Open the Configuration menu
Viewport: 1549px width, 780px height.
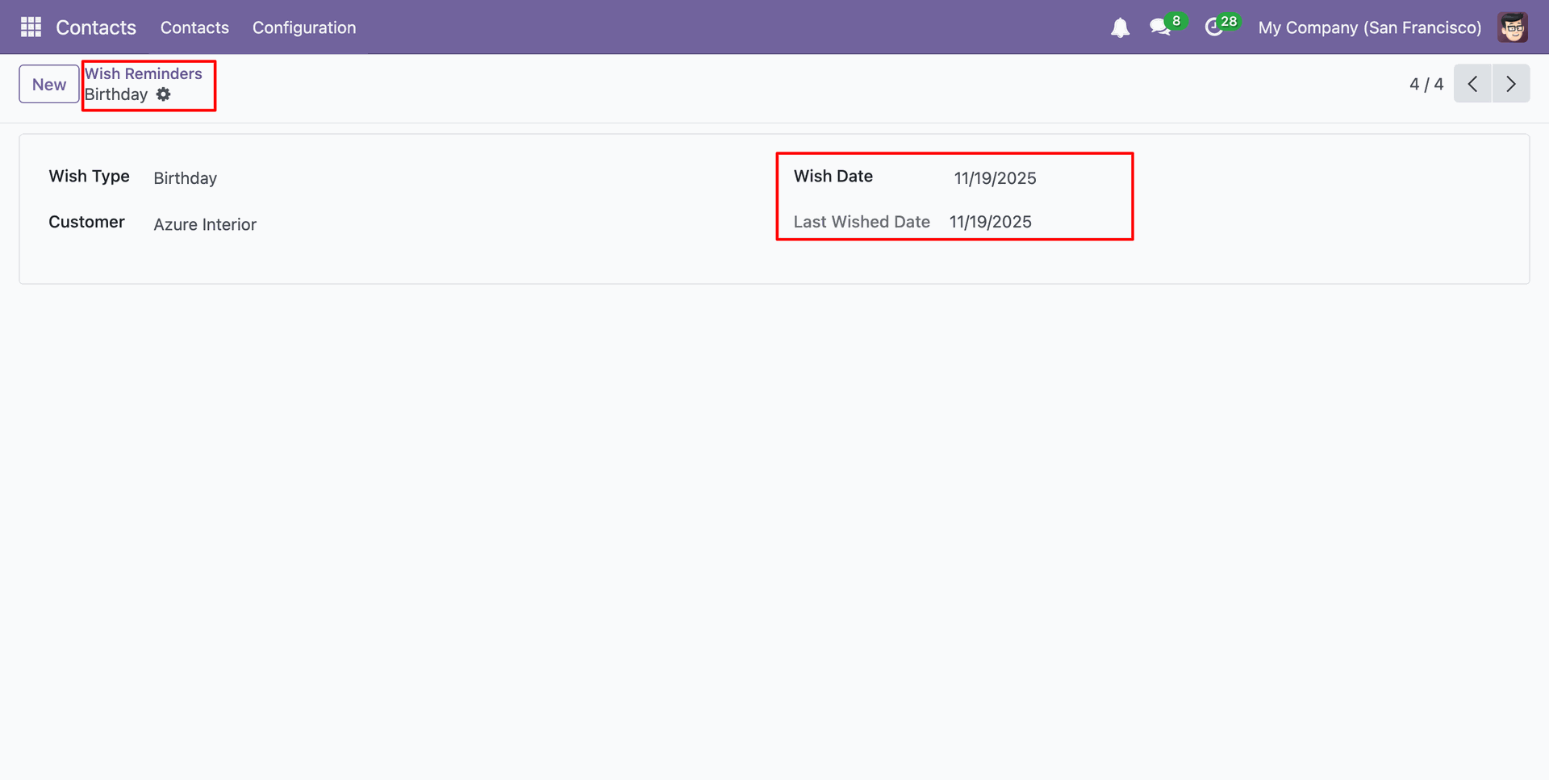(304, 27)
